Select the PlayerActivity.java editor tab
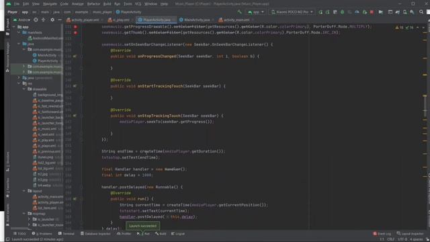Image resolution: width=430 pixels, height=242 pixels. (157, 19)
